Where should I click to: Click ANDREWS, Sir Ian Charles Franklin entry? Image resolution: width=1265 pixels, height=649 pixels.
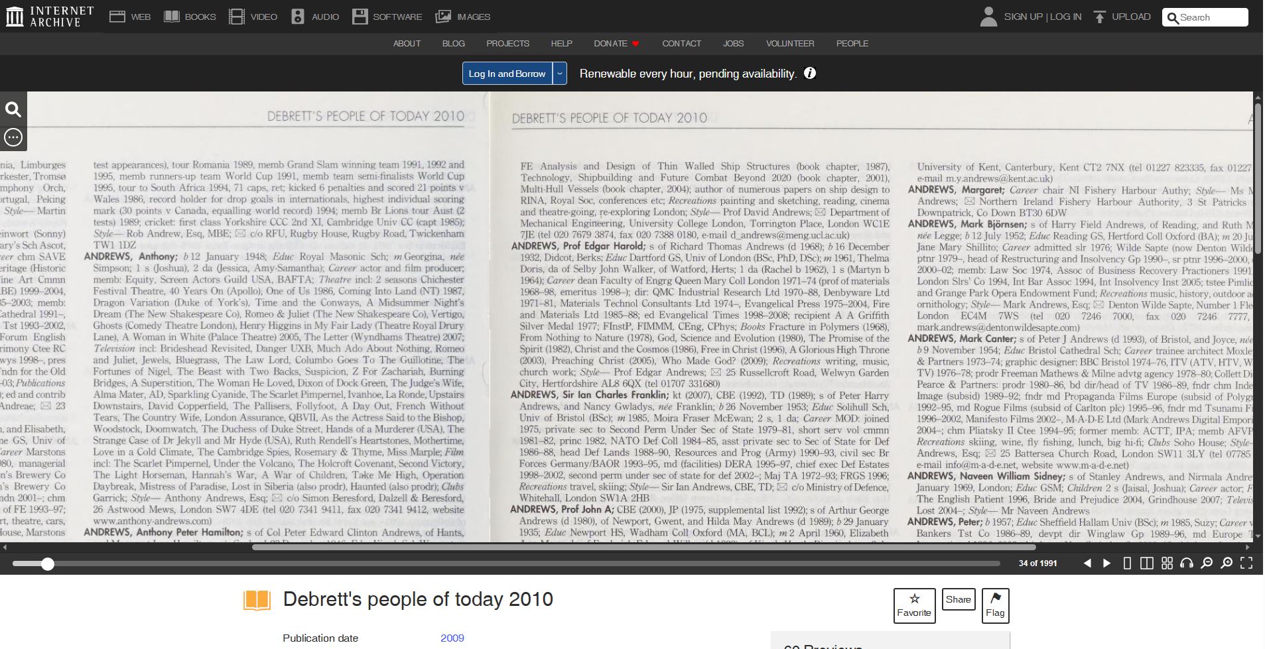(590, 394)
